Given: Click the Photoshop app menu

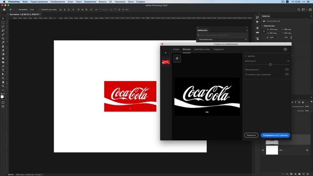Looking at the screenshot, I should pos(14,1).
